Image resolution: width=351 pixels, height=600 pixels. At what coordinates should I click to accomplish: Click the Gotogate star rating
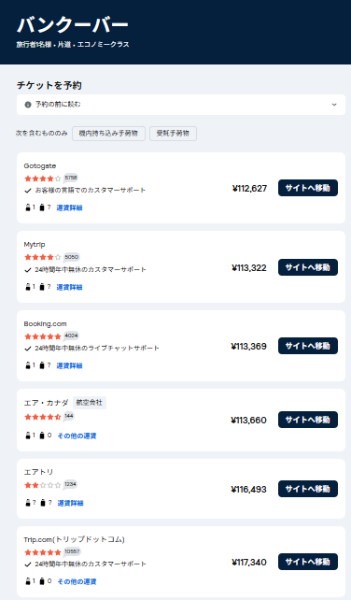click(42, 179)
